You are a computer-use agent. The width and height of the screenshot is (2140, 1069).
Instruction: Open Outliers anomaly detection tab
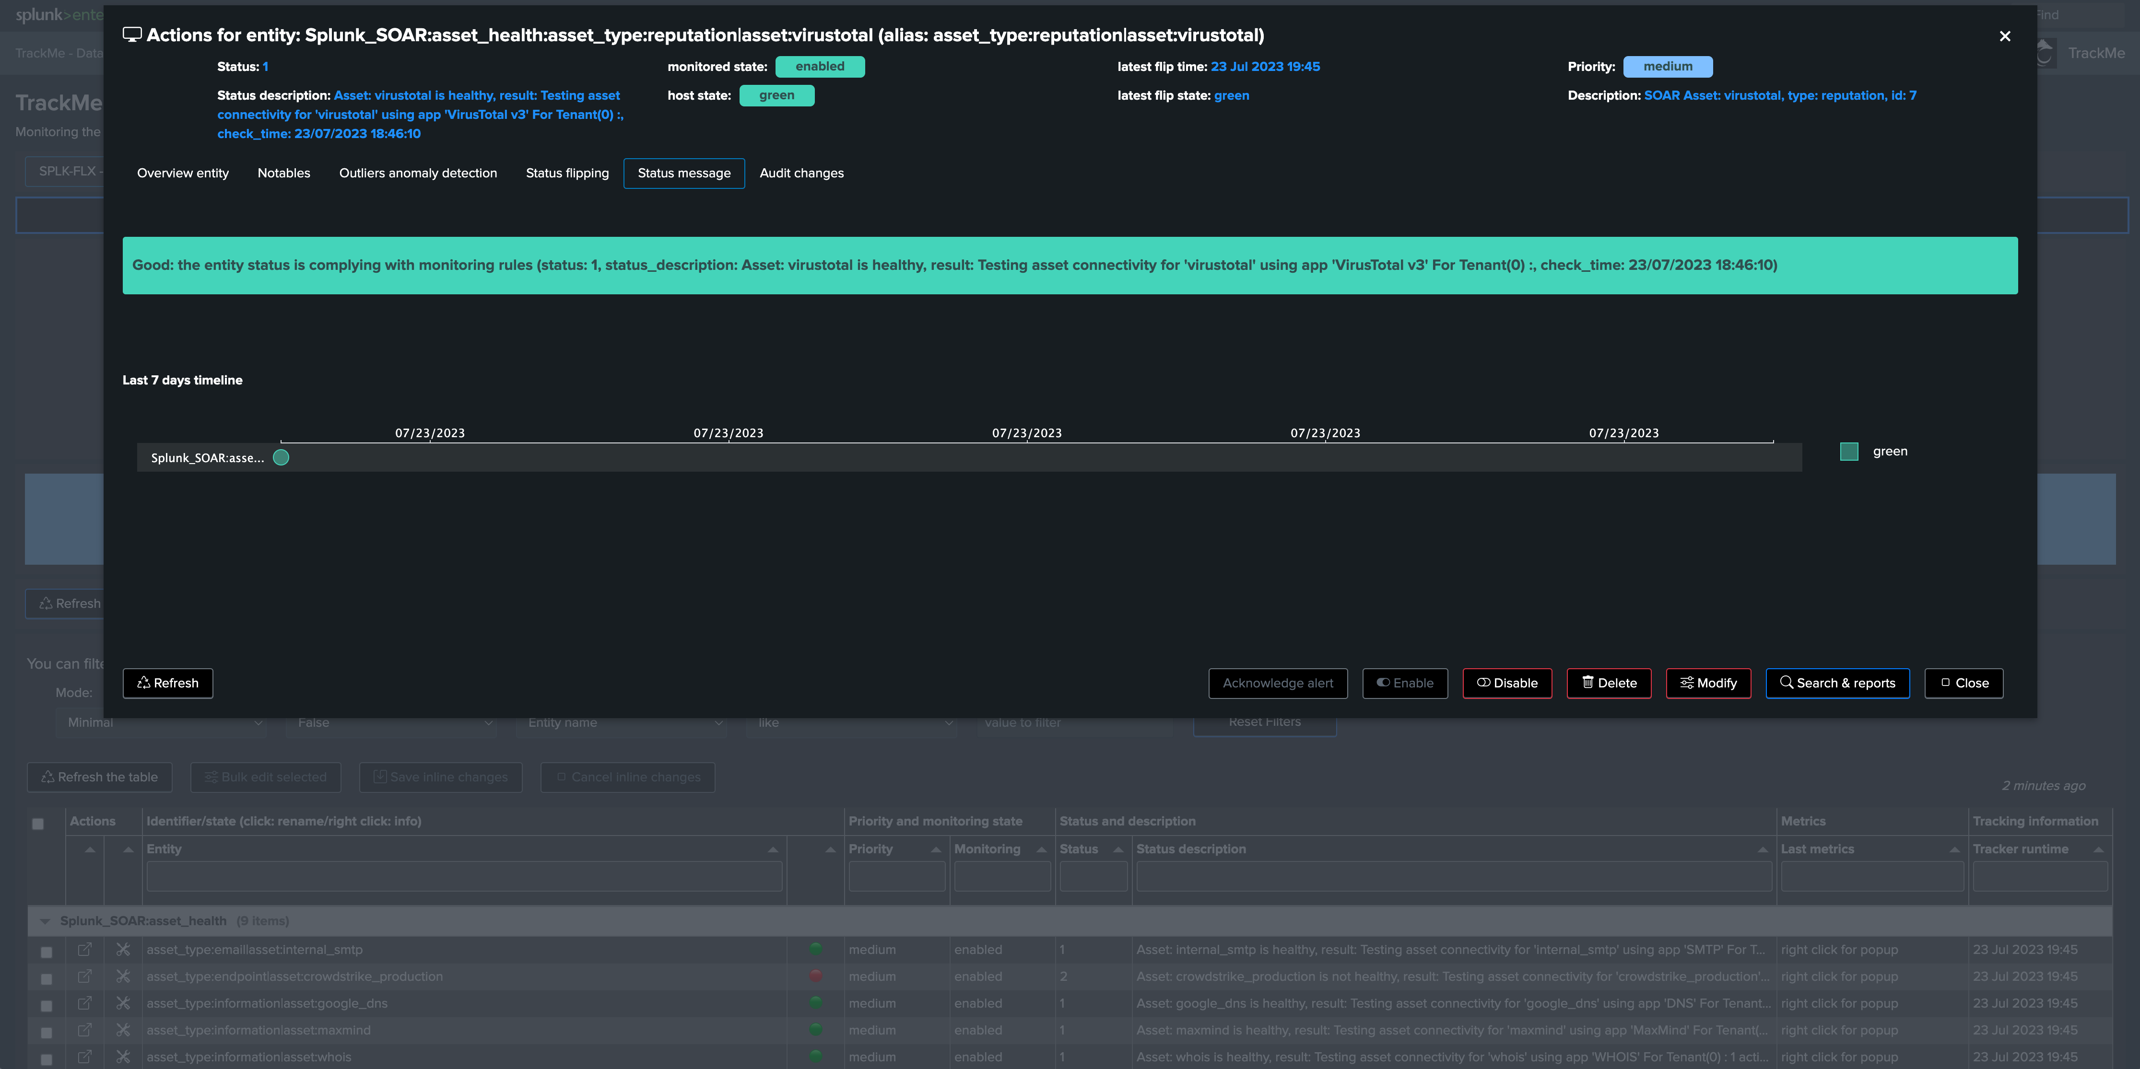click(x=418, y=173)
